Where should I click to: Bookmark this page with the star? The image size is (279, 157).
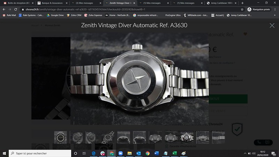click(242, 9)
